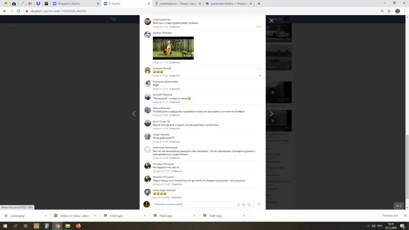This screenshot has height=230, width=409.
Task: Go to previous post with left arrow
Action: (134, 114)
